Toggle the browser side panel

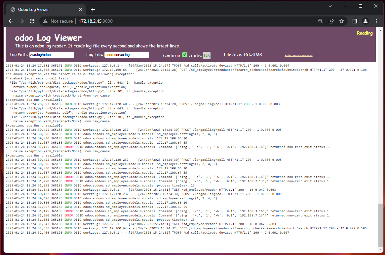coord(355,21)
